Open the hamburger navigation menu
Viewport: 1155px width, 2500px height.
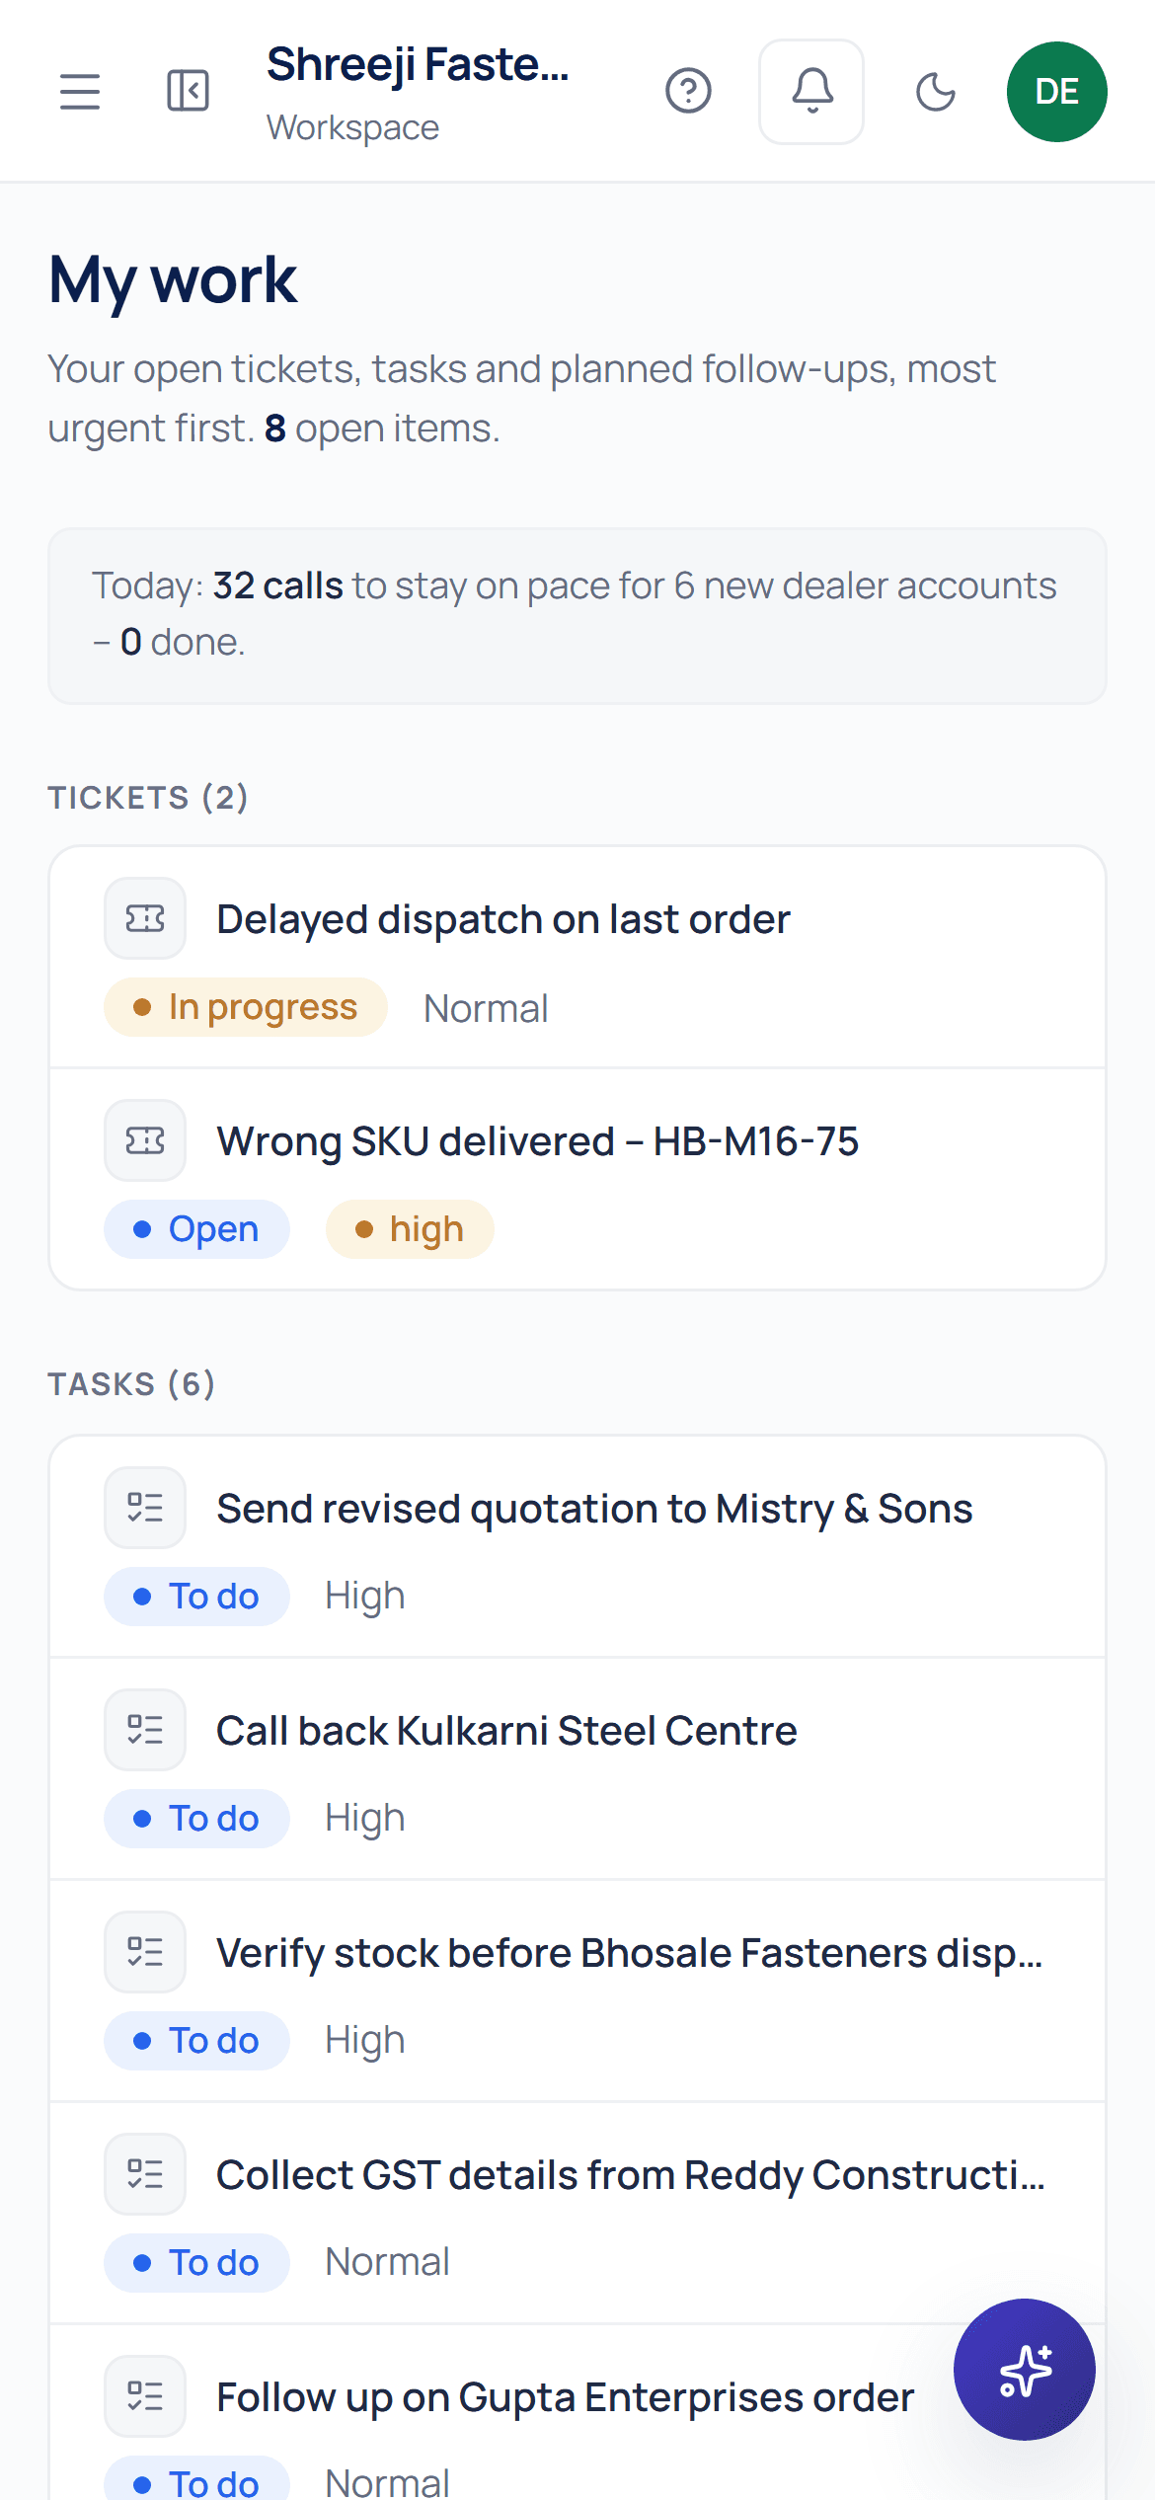80,92
